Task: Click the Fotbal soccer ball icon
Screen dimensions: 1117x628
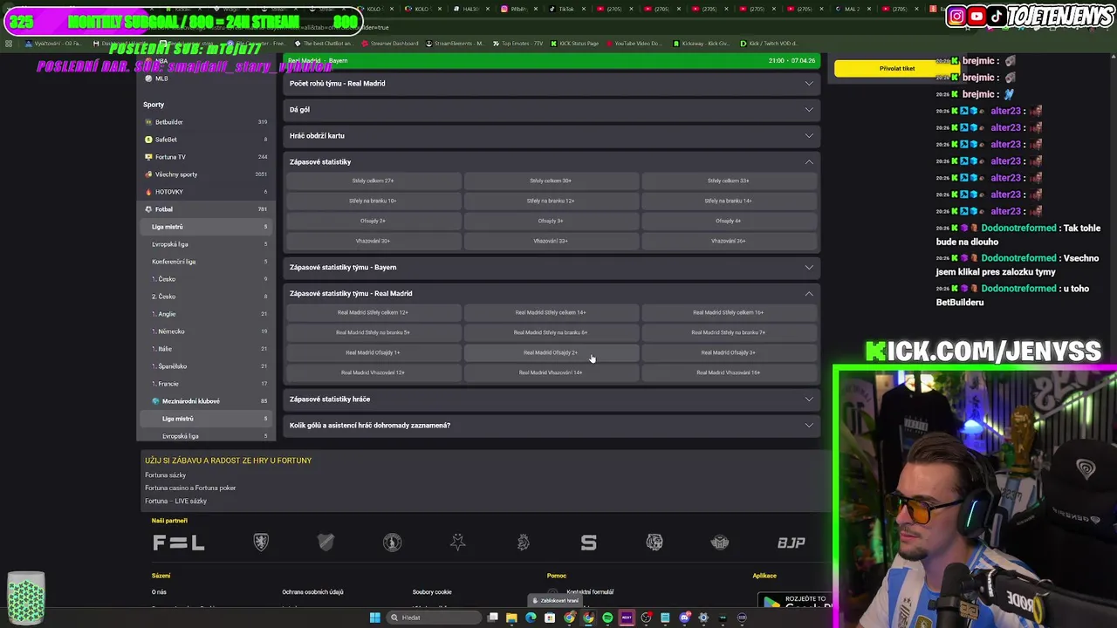Action: pos(148,209)
